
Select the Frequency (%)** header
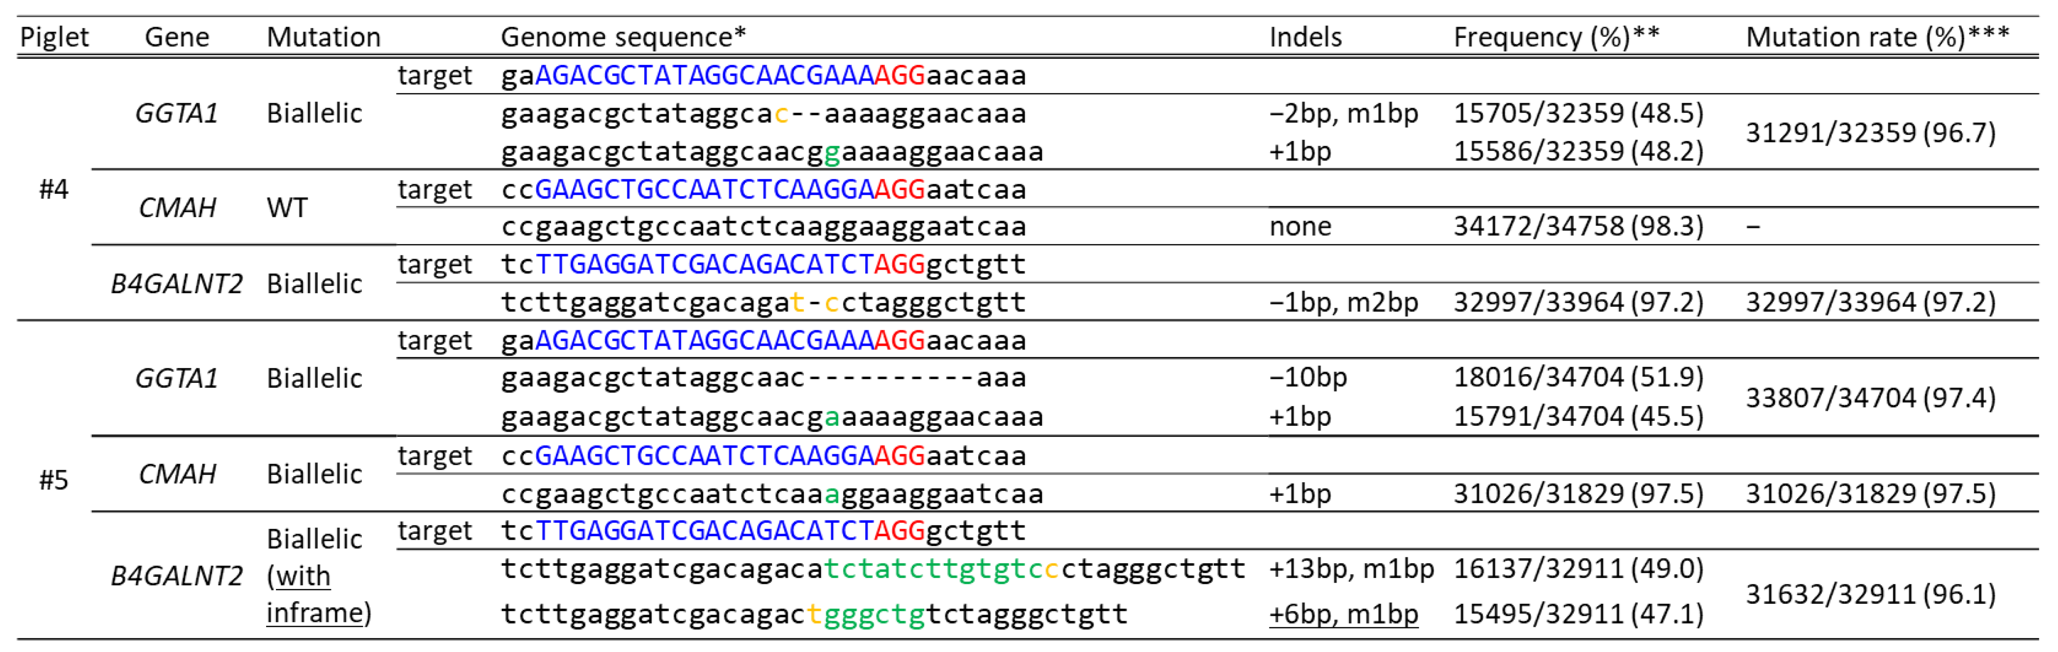click(1556, 37)
